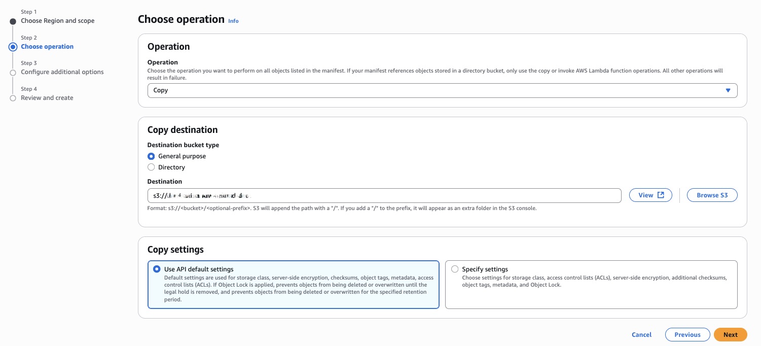Image resolution: width=761 pixels, height=346 pixels.
Task: Click the Info link beside Choose operation
Action: pyautogui.click(x=233, y=21)
